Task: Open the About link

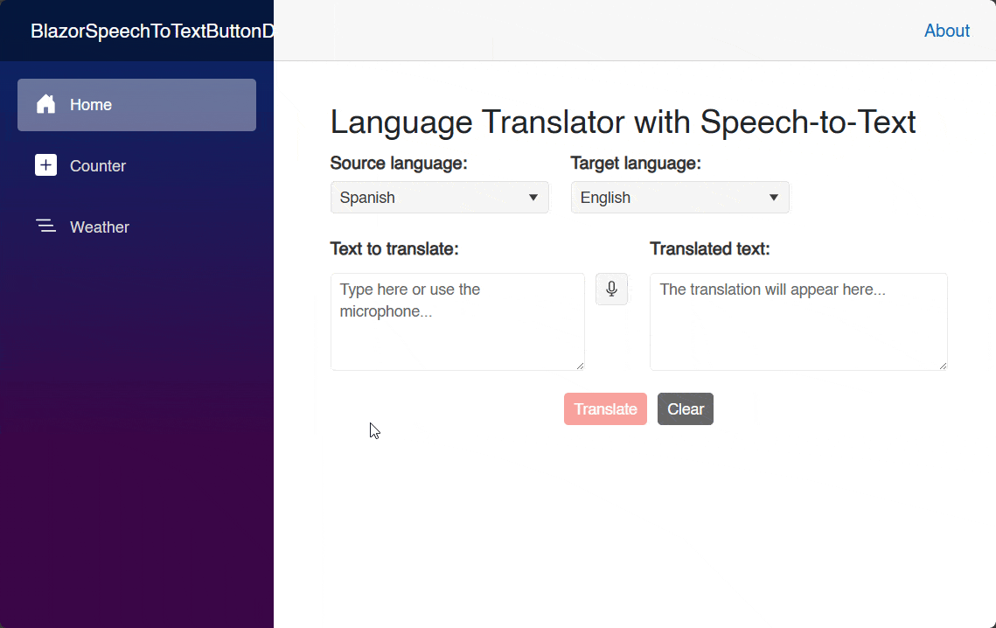Action: tap(946, 31)
